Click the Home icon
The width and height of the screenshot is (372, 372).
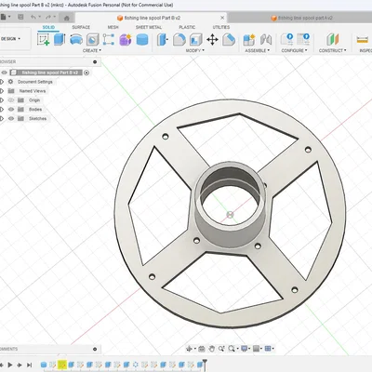click(67, 18)
